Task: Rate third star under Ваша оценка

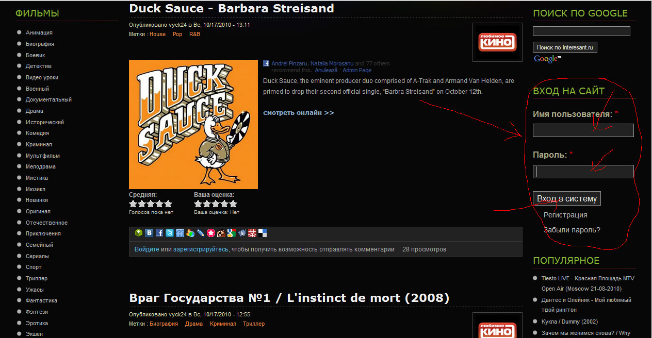Action: point(216,204)
